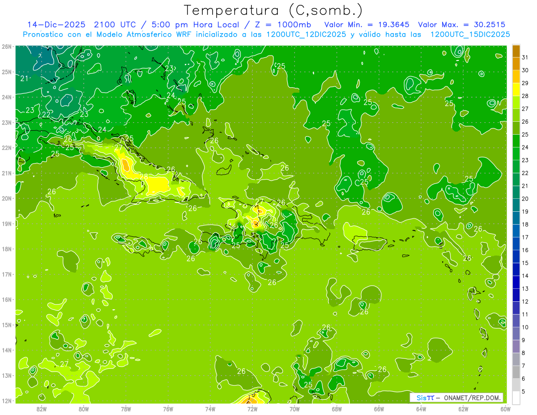
Task: Click the "78W" longitude axis label
Action: 126,409
